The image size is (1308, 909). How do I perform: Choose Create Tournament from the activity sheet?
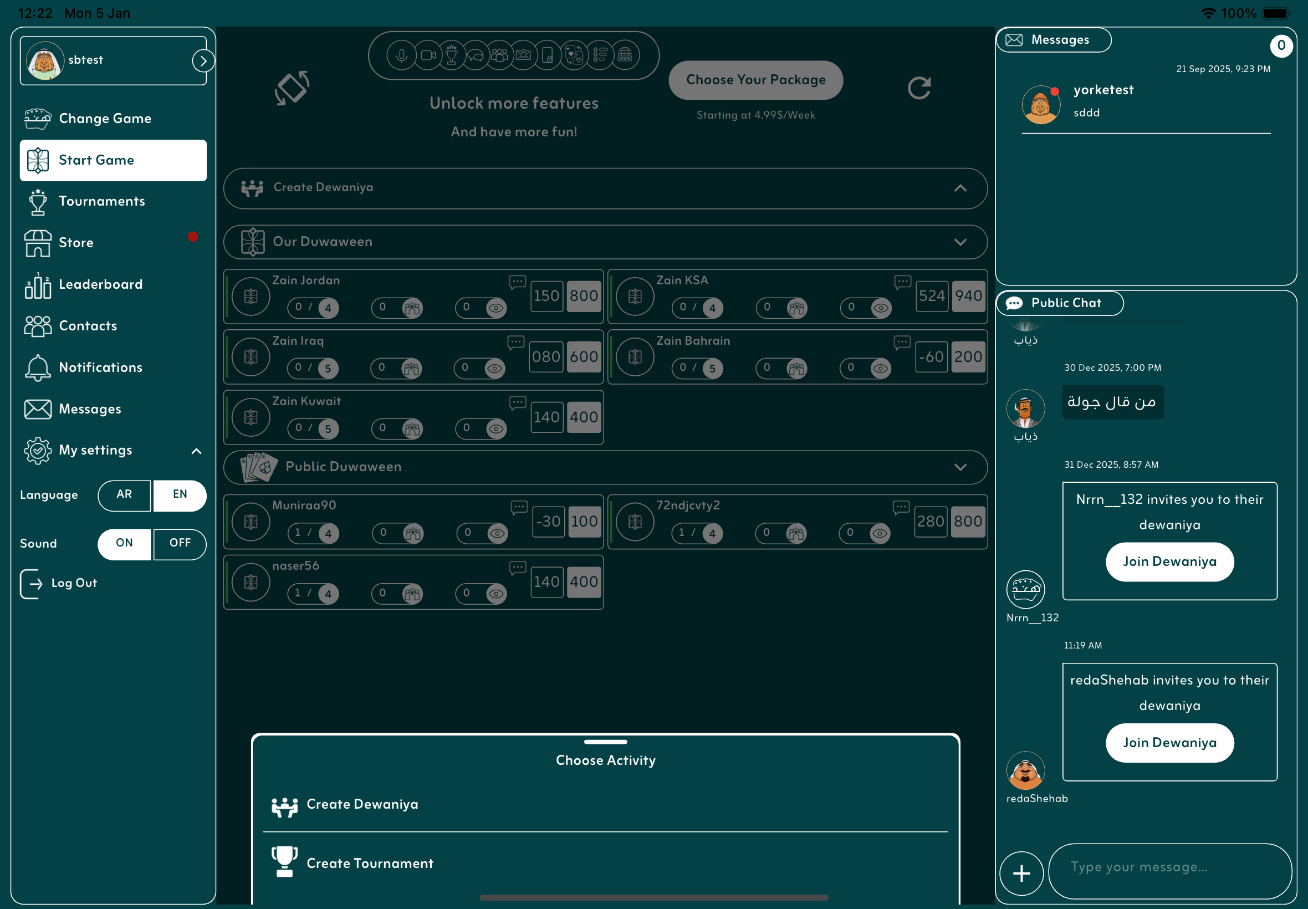pyautogui.click(x=370, y=863)
